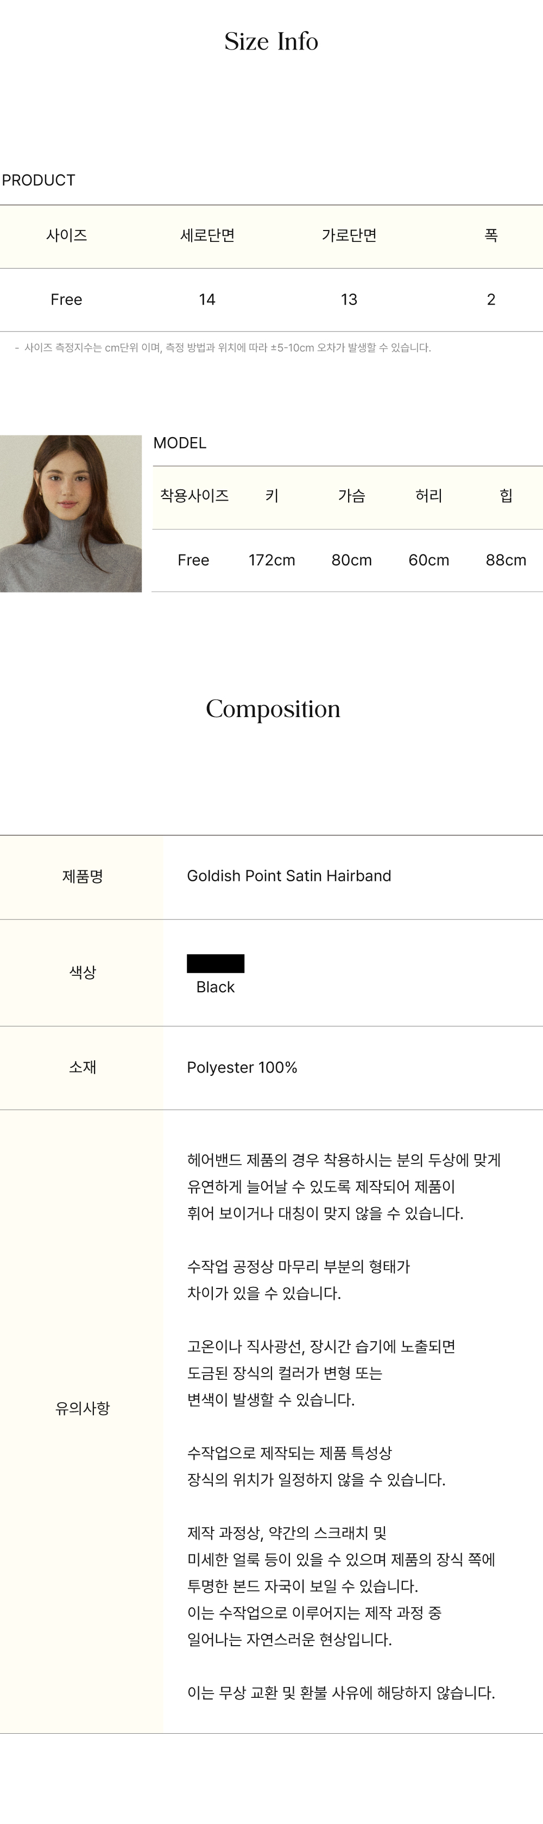
Task: Click the 착용사이즈 column header
Action: point(194,496)
